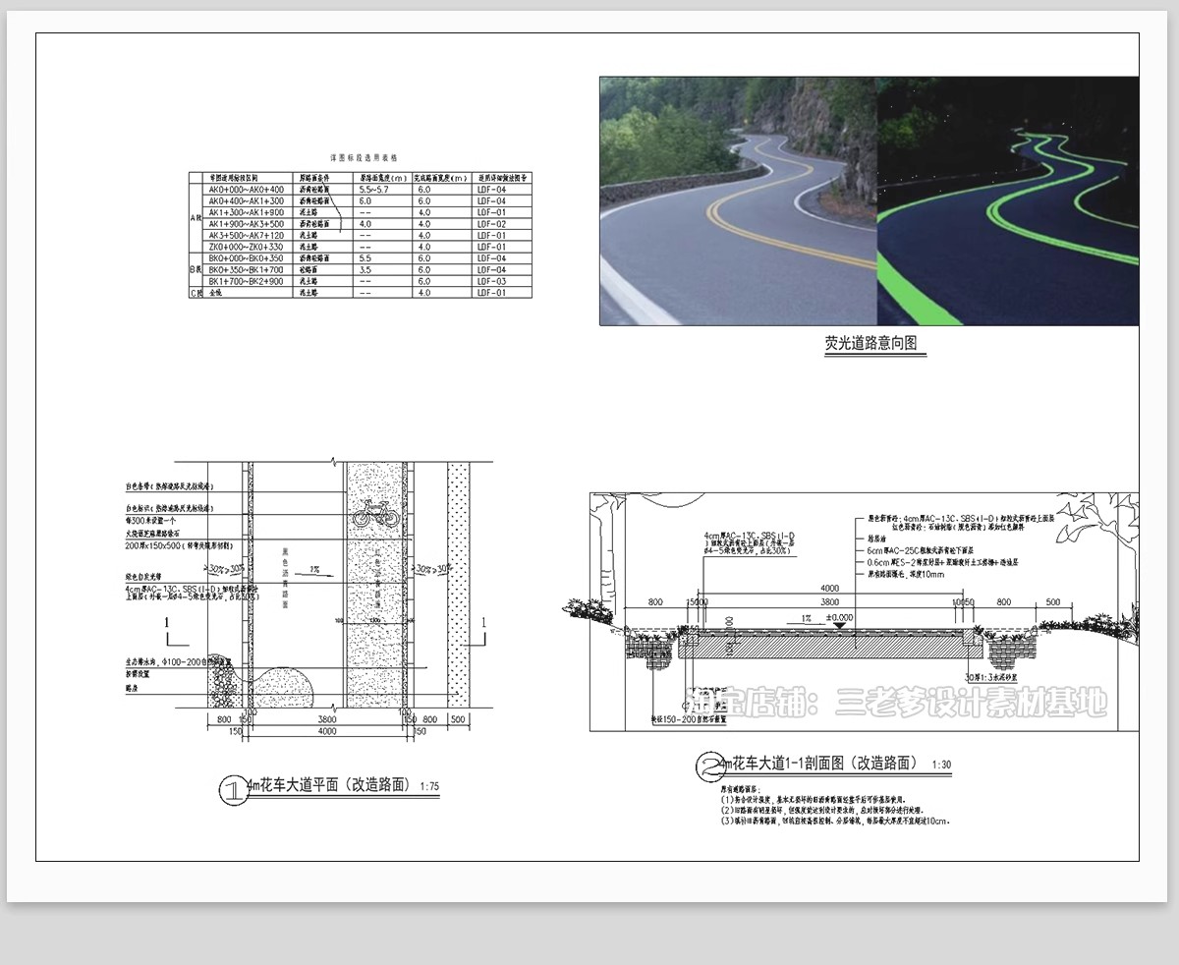
Task: Select the daytime winding road photo
Action: tap(738, 200)
